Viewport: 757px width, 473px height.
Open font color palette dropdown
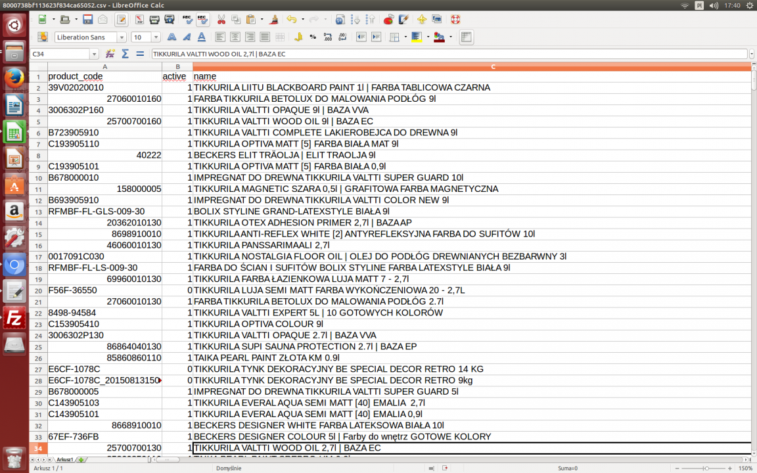[x=450, y=37]
